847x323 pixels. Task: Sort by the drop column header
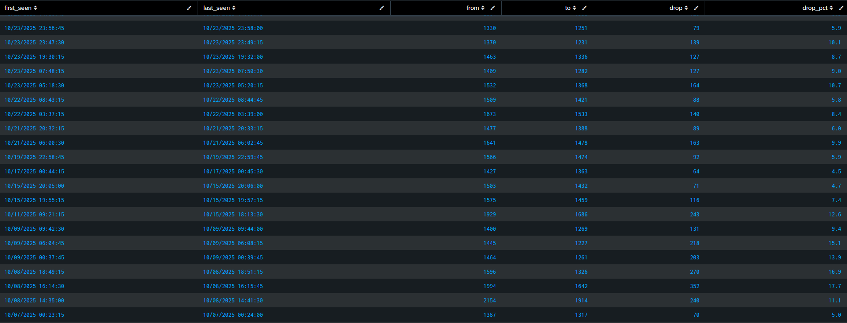coord(678,8)
